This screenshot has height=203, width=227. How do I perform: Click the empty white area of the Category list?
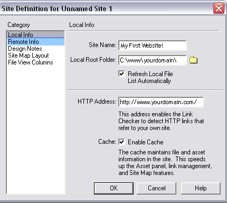36,128
